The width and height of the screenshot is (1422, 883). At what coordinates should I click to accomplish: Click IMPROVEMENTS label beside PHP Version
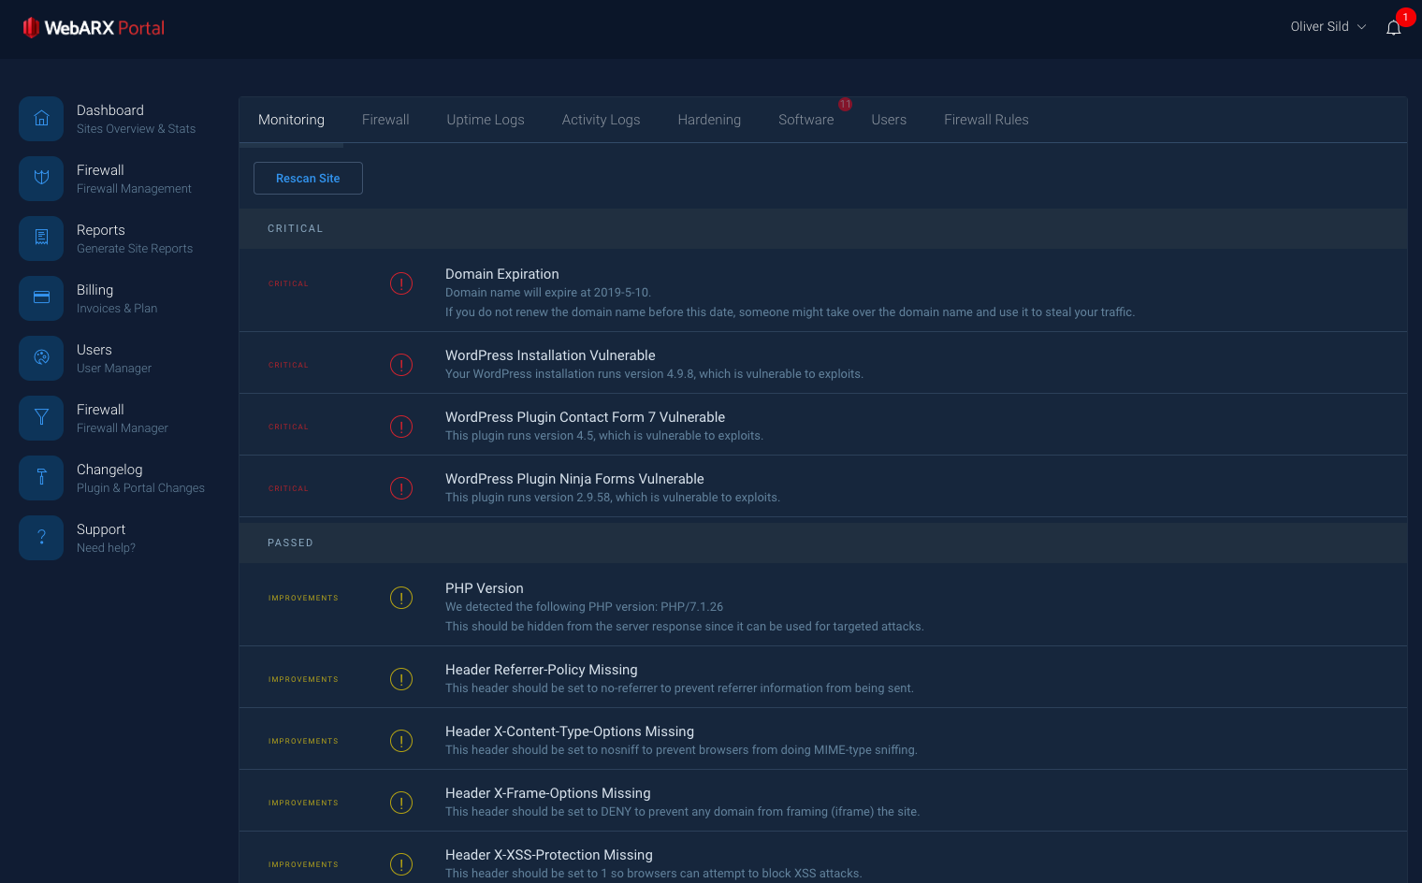pos(303,598)
